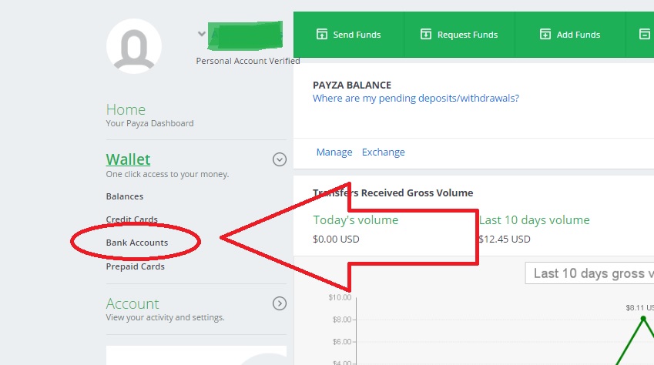Viewport: 654px width, 365px height.
Task: Select Credit Cards under Wallet
Action: coord(132,219)
